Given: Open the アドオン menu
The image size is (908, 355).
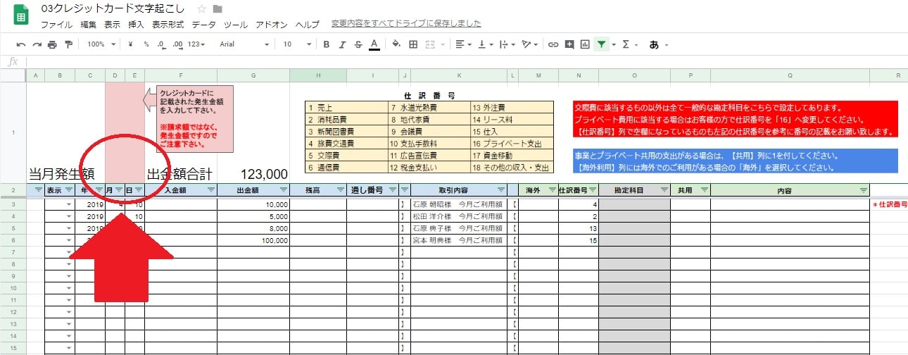Looking at the screenshot, I should click(x=271, y=24).
